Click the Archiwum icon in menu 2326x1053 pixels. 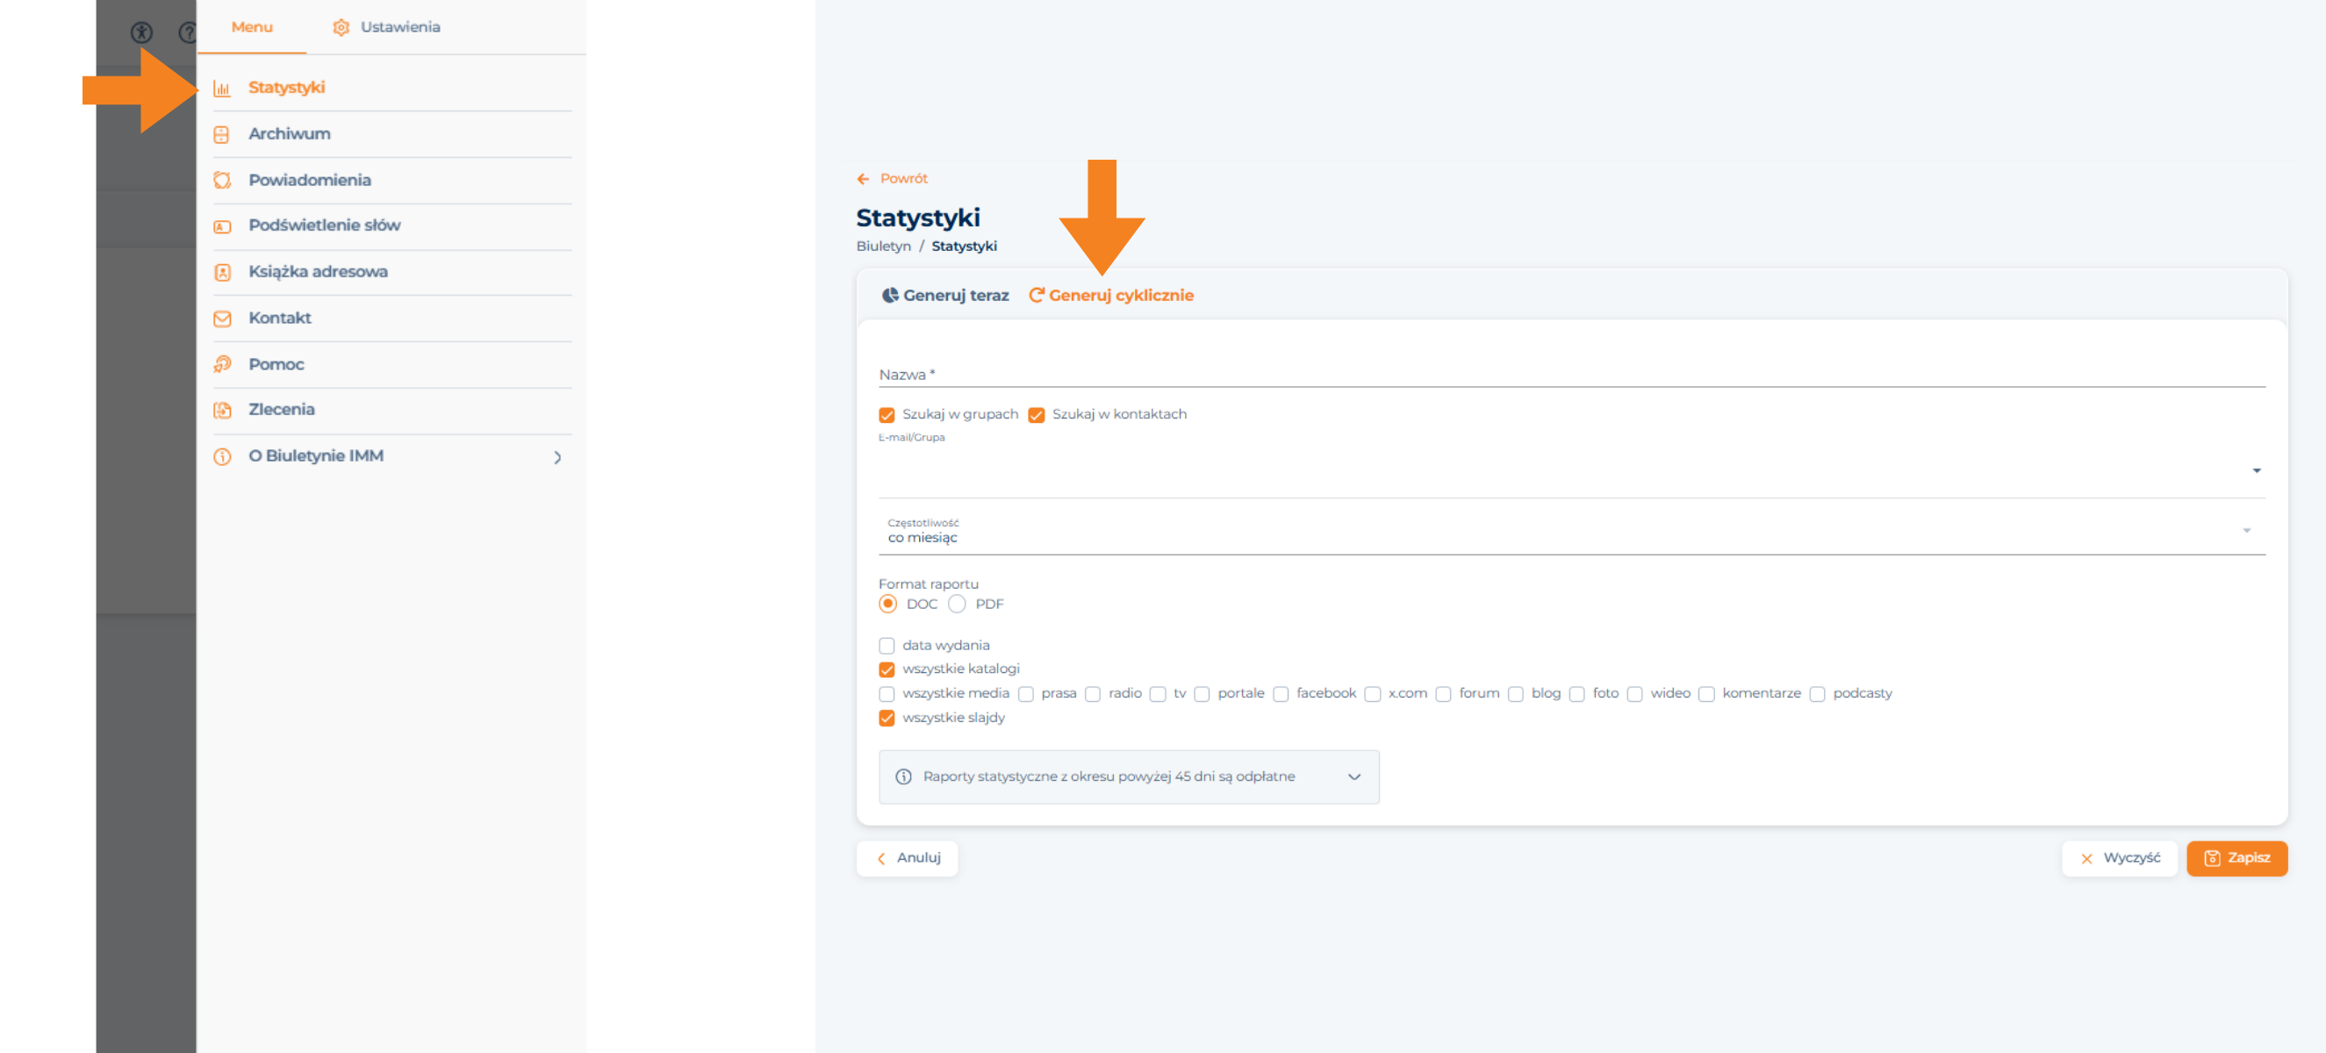(221, 134)
